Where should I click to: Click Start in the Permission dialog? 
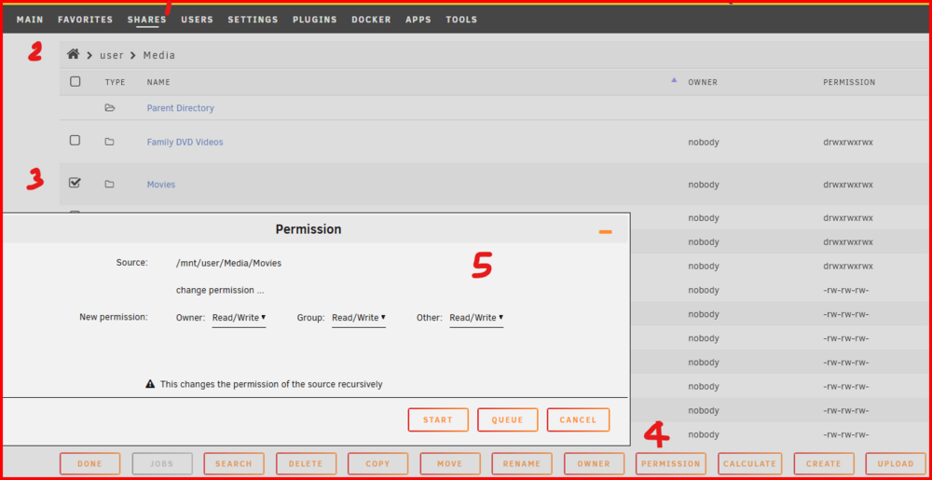pos(438,419)
